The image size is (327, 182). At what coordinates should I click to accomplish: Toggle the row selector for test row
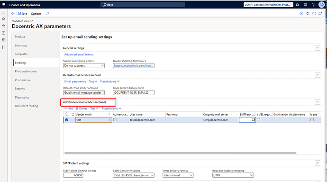[66, 120]
